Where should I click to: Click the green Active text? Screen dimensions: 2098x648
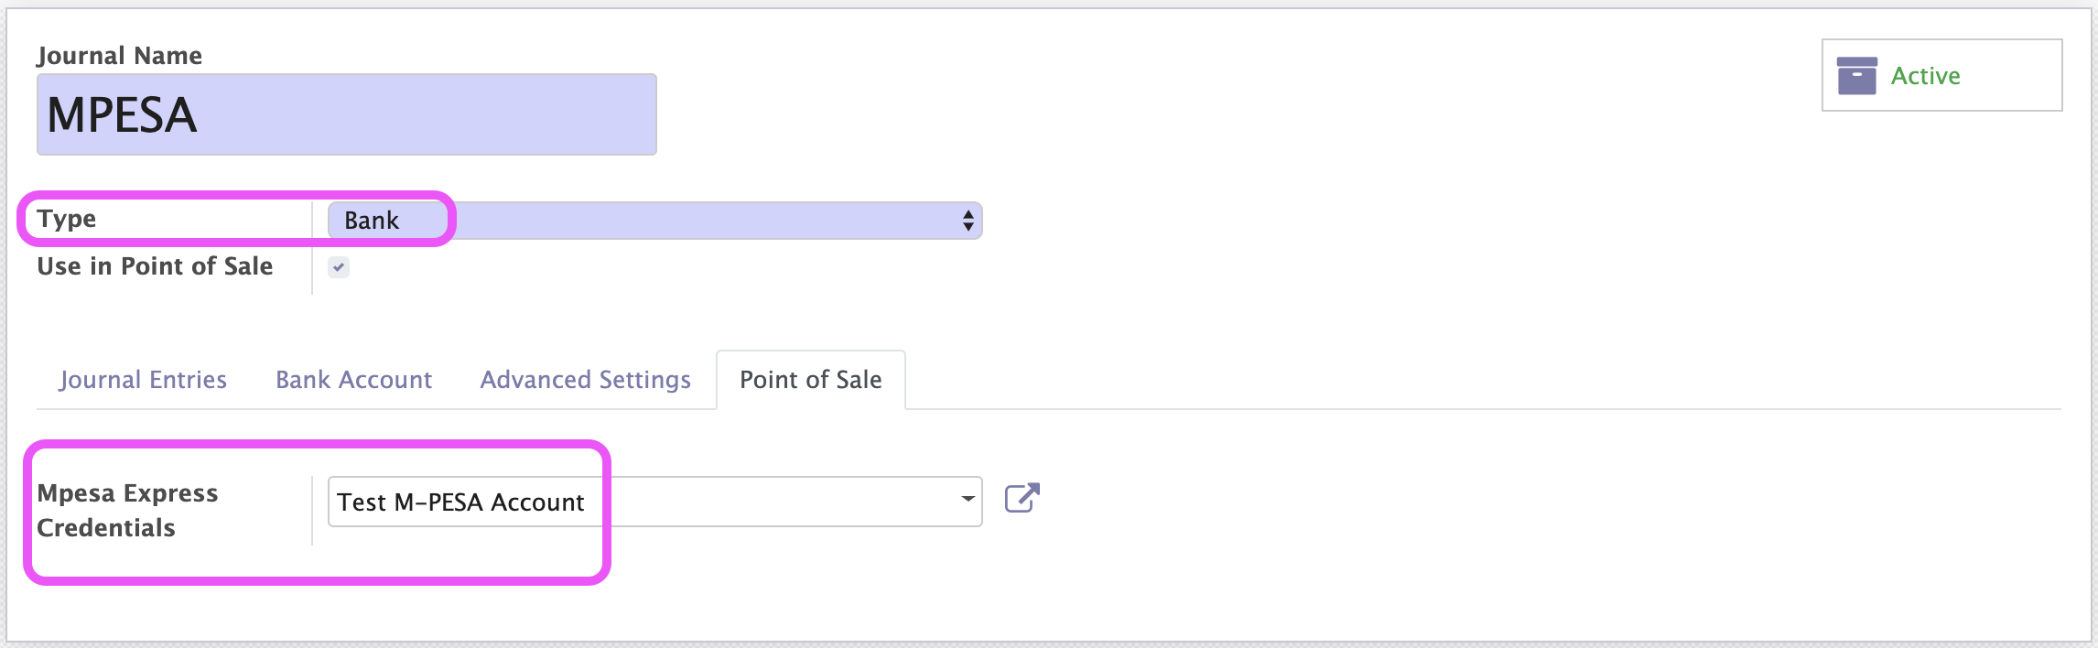click(1926, 76)
